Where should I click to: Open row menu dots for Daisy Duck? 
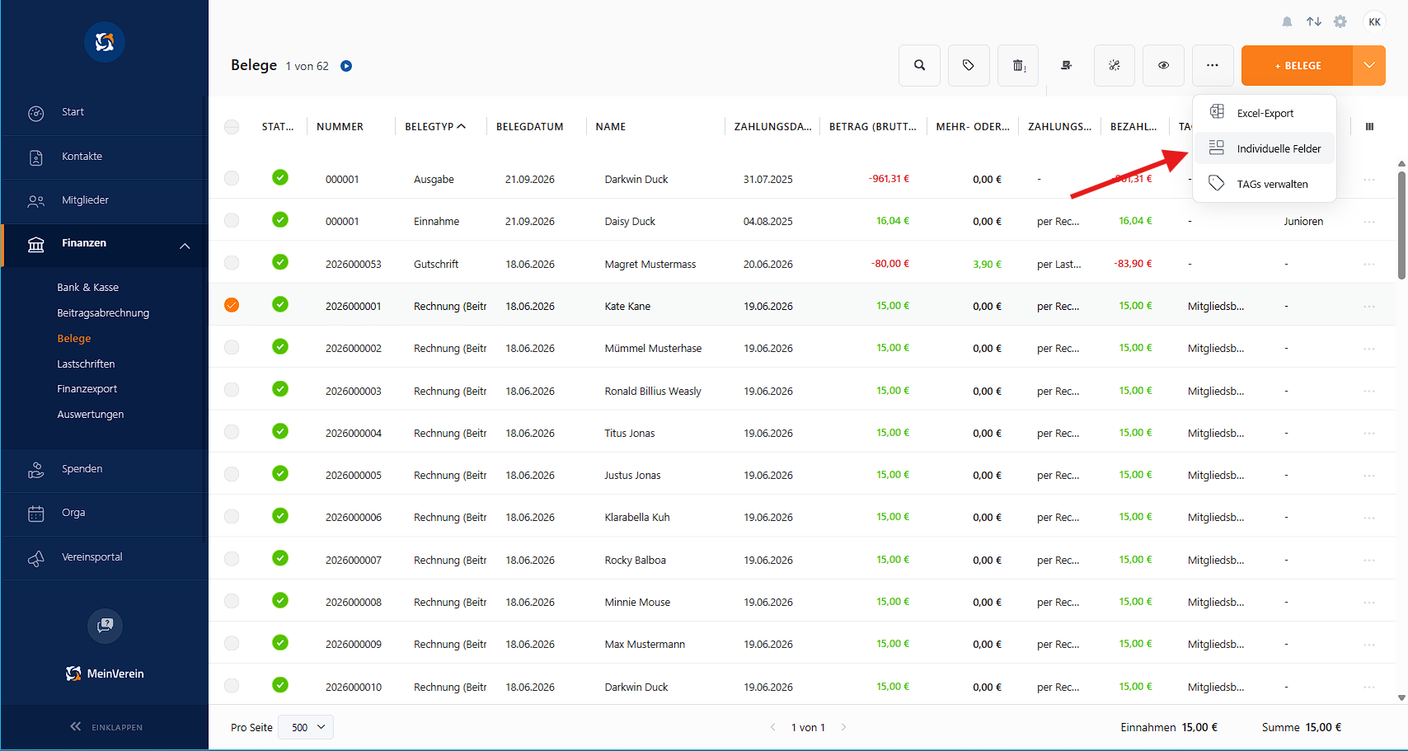(1369, 222)
